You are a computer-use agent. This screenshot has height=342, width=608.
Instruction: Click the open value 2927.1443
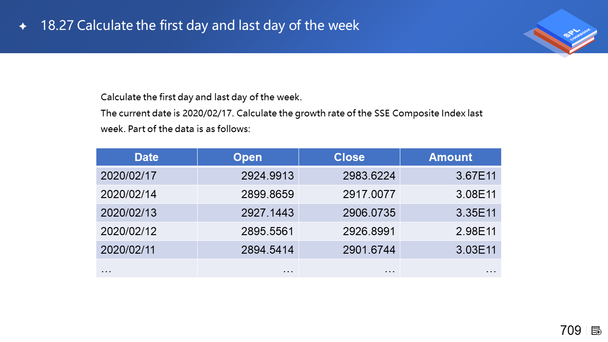pos(267,213)
